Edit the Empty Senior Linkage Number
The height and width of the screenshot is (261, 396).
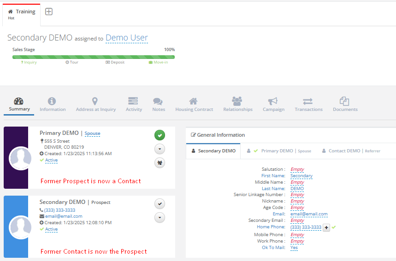click(x=297, y=195)
